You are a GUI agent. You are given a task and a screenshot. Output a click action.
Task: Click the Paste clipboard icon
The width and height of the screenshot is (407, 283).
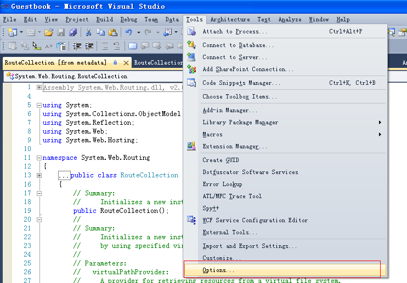pos(112,32)
